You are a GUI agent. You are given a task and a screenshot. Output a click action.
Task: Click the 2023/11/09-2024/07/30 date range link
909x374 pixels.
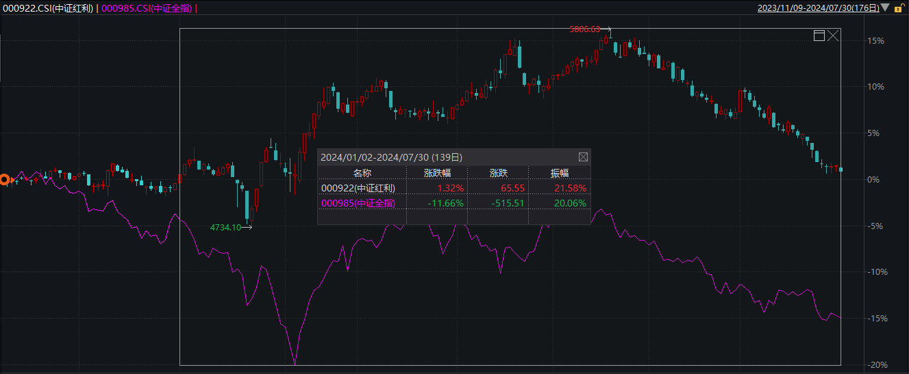click(817, 8)
